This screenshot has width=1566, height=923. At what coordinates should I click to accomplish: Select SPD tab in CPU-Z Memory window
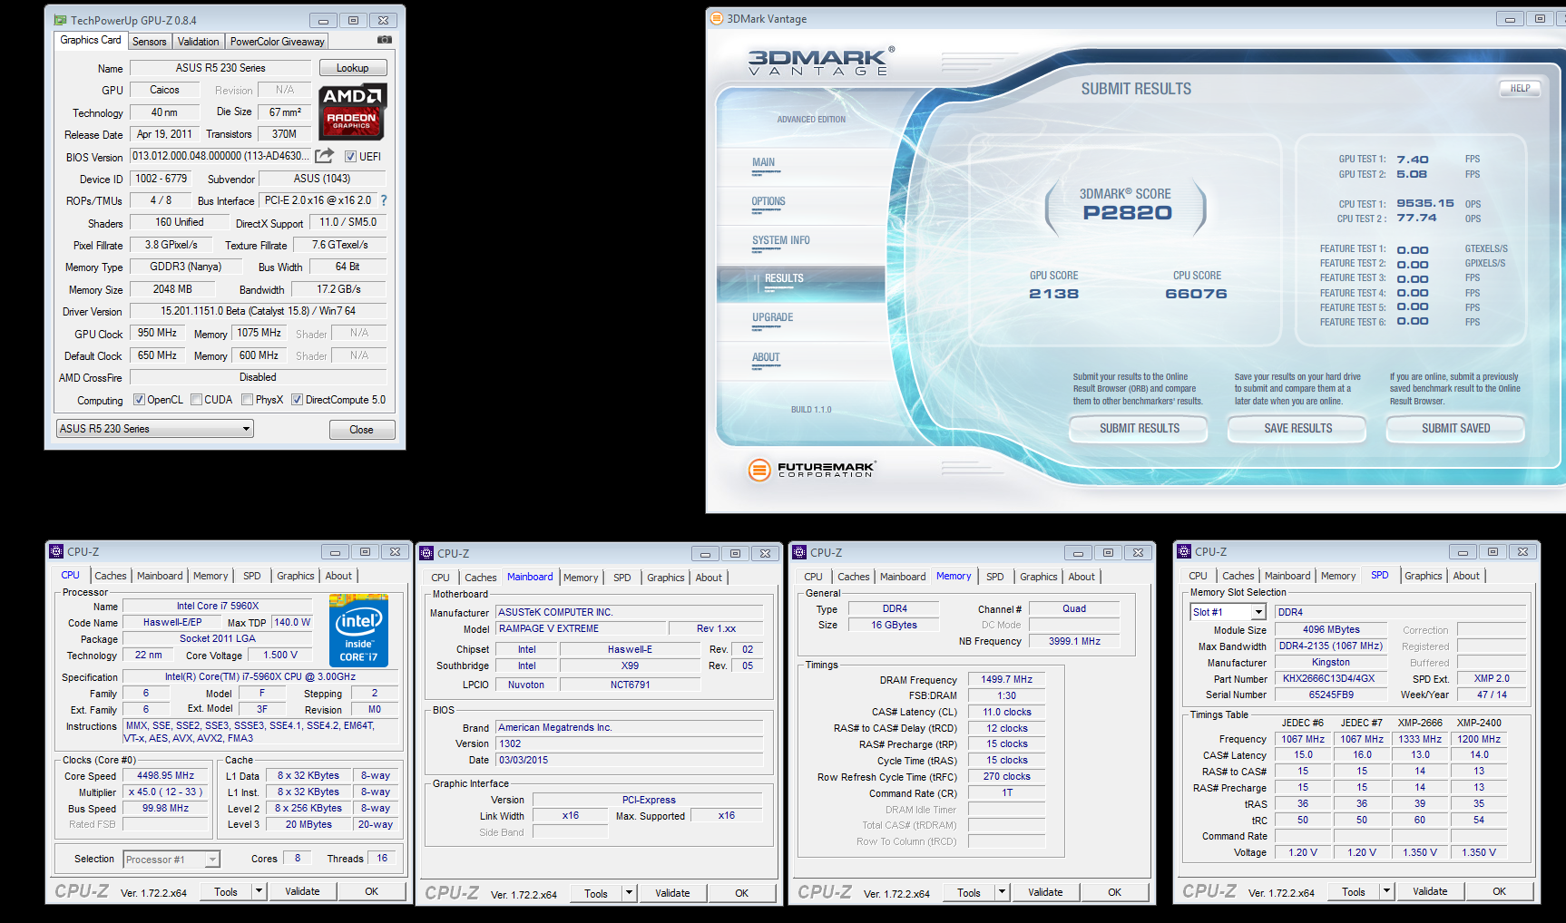point(994,577)
